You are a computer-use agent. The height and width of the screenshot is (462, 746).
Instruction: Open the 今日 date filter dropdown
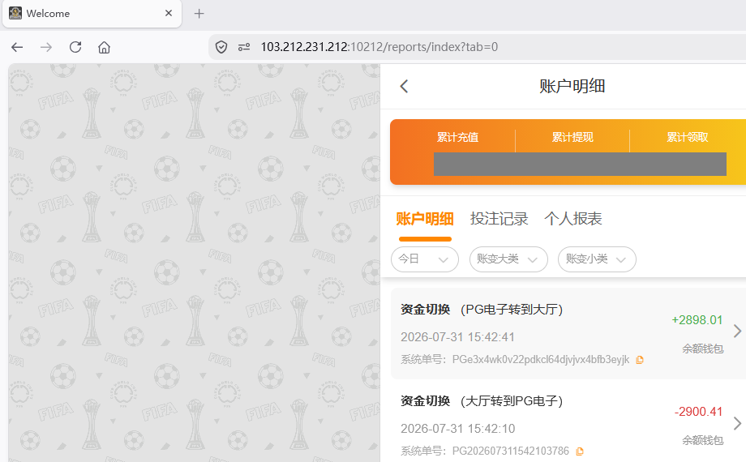(x=425, y=259)
